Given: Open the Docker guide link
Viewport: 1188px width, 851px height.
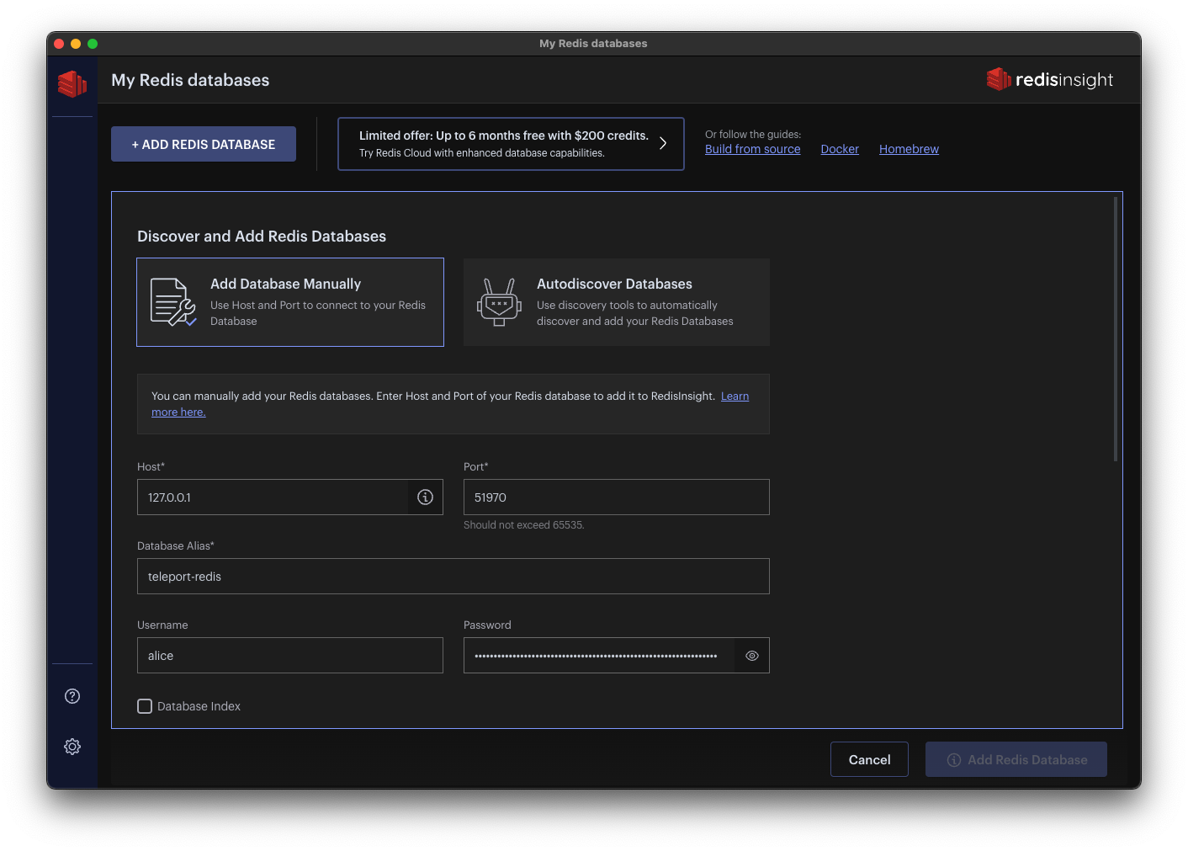Looking at the screenshot, I should 839,149.
